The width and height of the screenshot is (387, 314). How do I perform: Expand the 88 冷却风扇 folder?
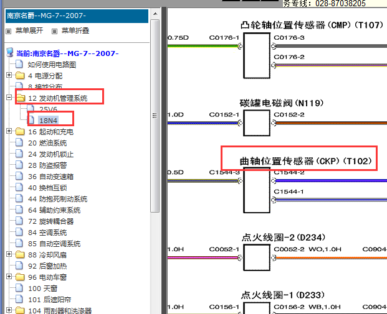pyautogui.click(x=9, y=254)
